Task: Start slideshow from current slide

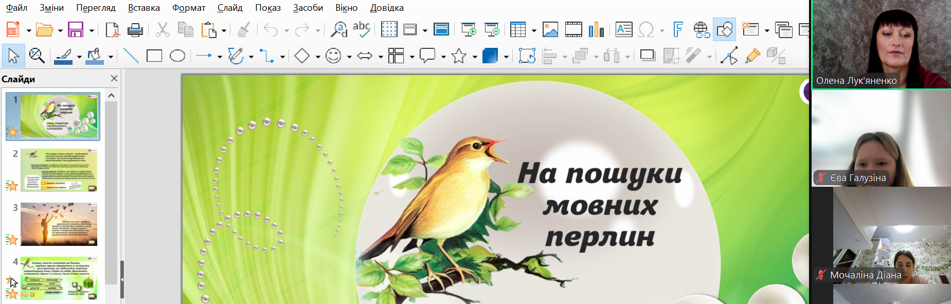Action: coord(492,30)
